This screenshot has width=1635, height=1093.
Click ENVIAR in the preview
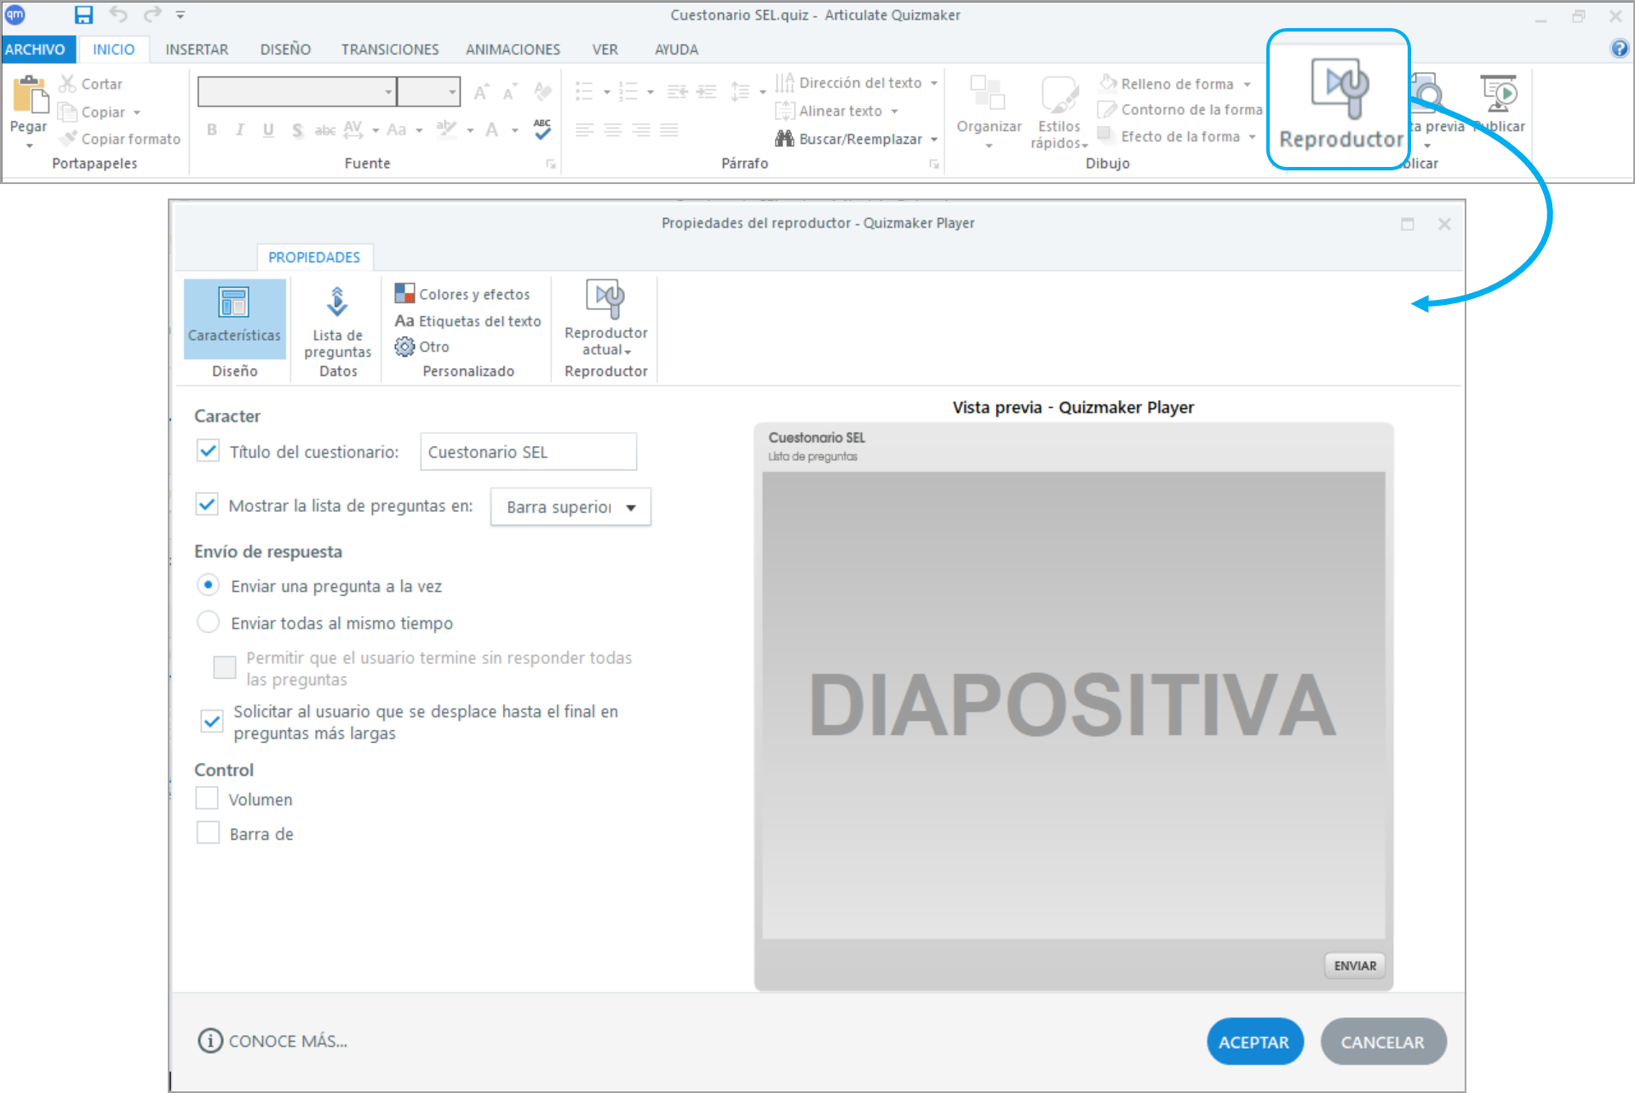[x=1355, y=965]
